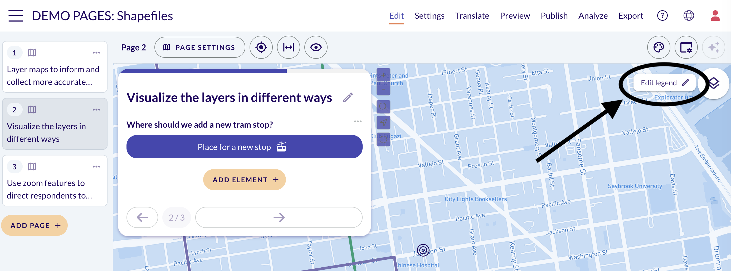Switch to the Edit tab
The image size is (731, 271).
(396, 15)
